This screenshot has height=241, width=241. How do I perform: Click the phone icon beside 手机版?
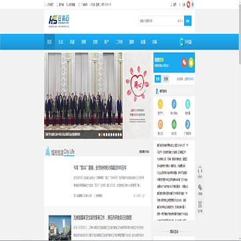(181, 42)
